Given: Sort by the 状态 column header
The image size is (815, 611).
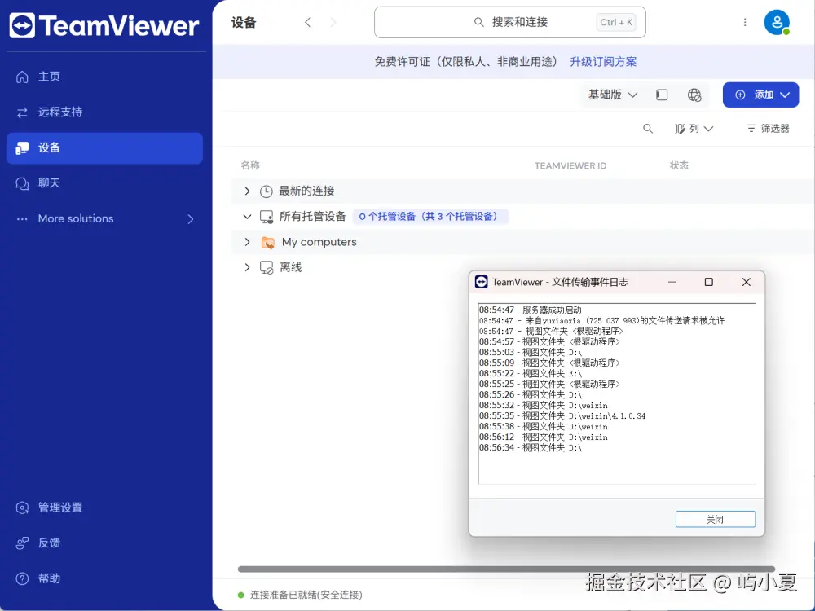Looking at the screenshot, I should 679,165.
